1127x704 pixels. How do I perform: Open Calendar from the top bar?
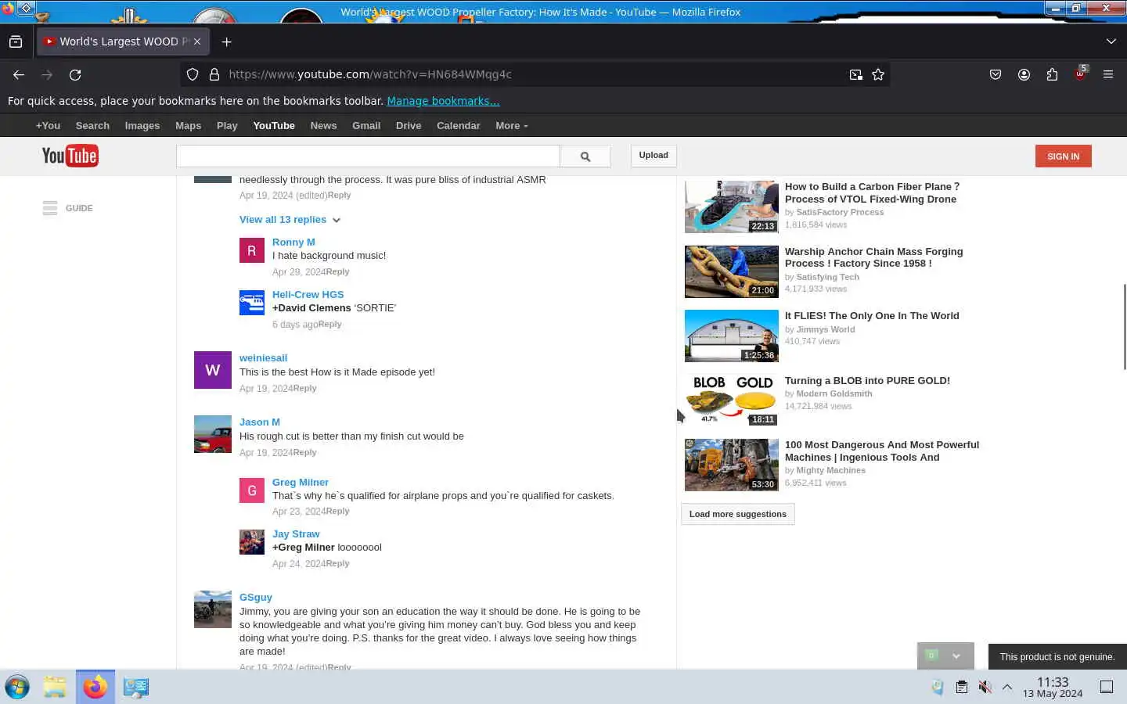coord(459,125)
